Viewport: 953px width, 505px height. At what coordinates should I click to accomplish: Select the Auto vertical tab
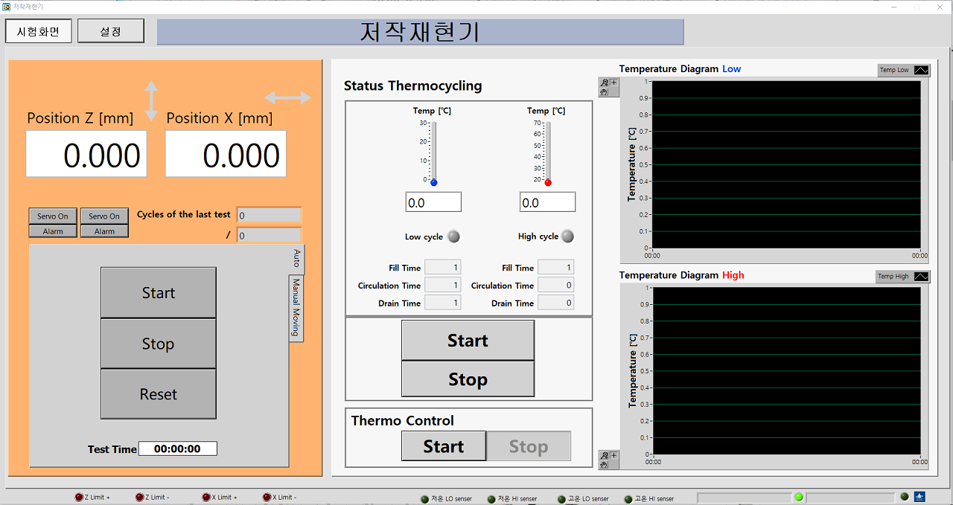(x=296, y=259)
